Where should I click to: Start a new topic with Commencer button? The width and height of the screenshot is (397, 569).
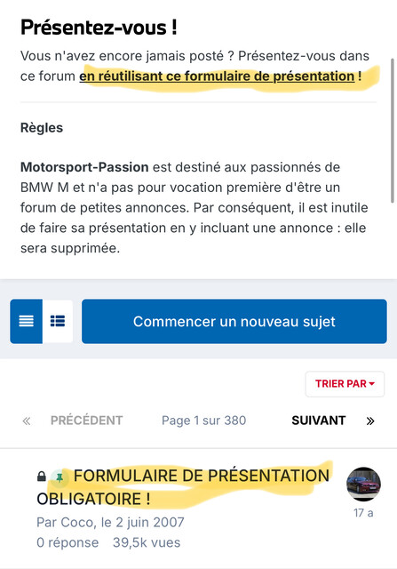[x=234, y=321]
